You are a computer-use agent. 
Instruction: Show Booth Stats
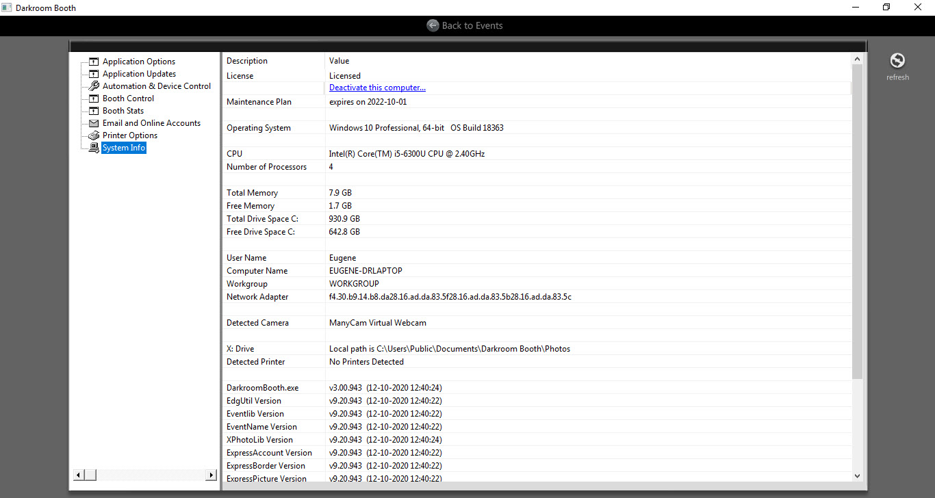coord(123,111)
